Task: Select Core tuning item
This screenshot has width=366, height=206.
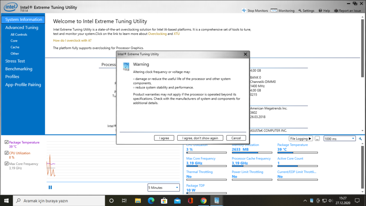Action: click(14, 41)
